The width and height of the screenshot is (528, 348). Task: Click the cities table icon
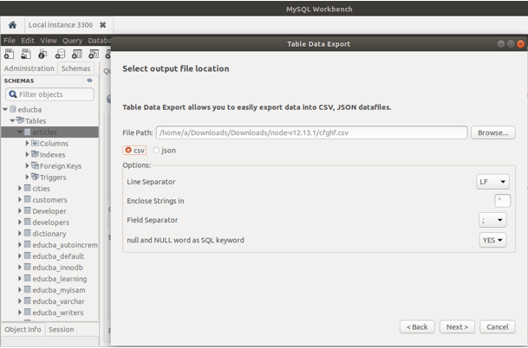coord(28,188)
